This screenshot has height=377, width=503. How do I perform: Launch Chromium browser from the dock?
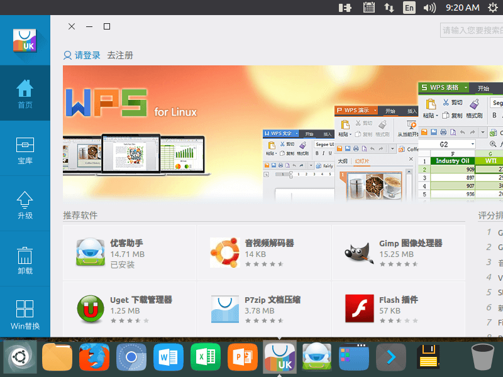pyautogui.click(x=131, y=357)
